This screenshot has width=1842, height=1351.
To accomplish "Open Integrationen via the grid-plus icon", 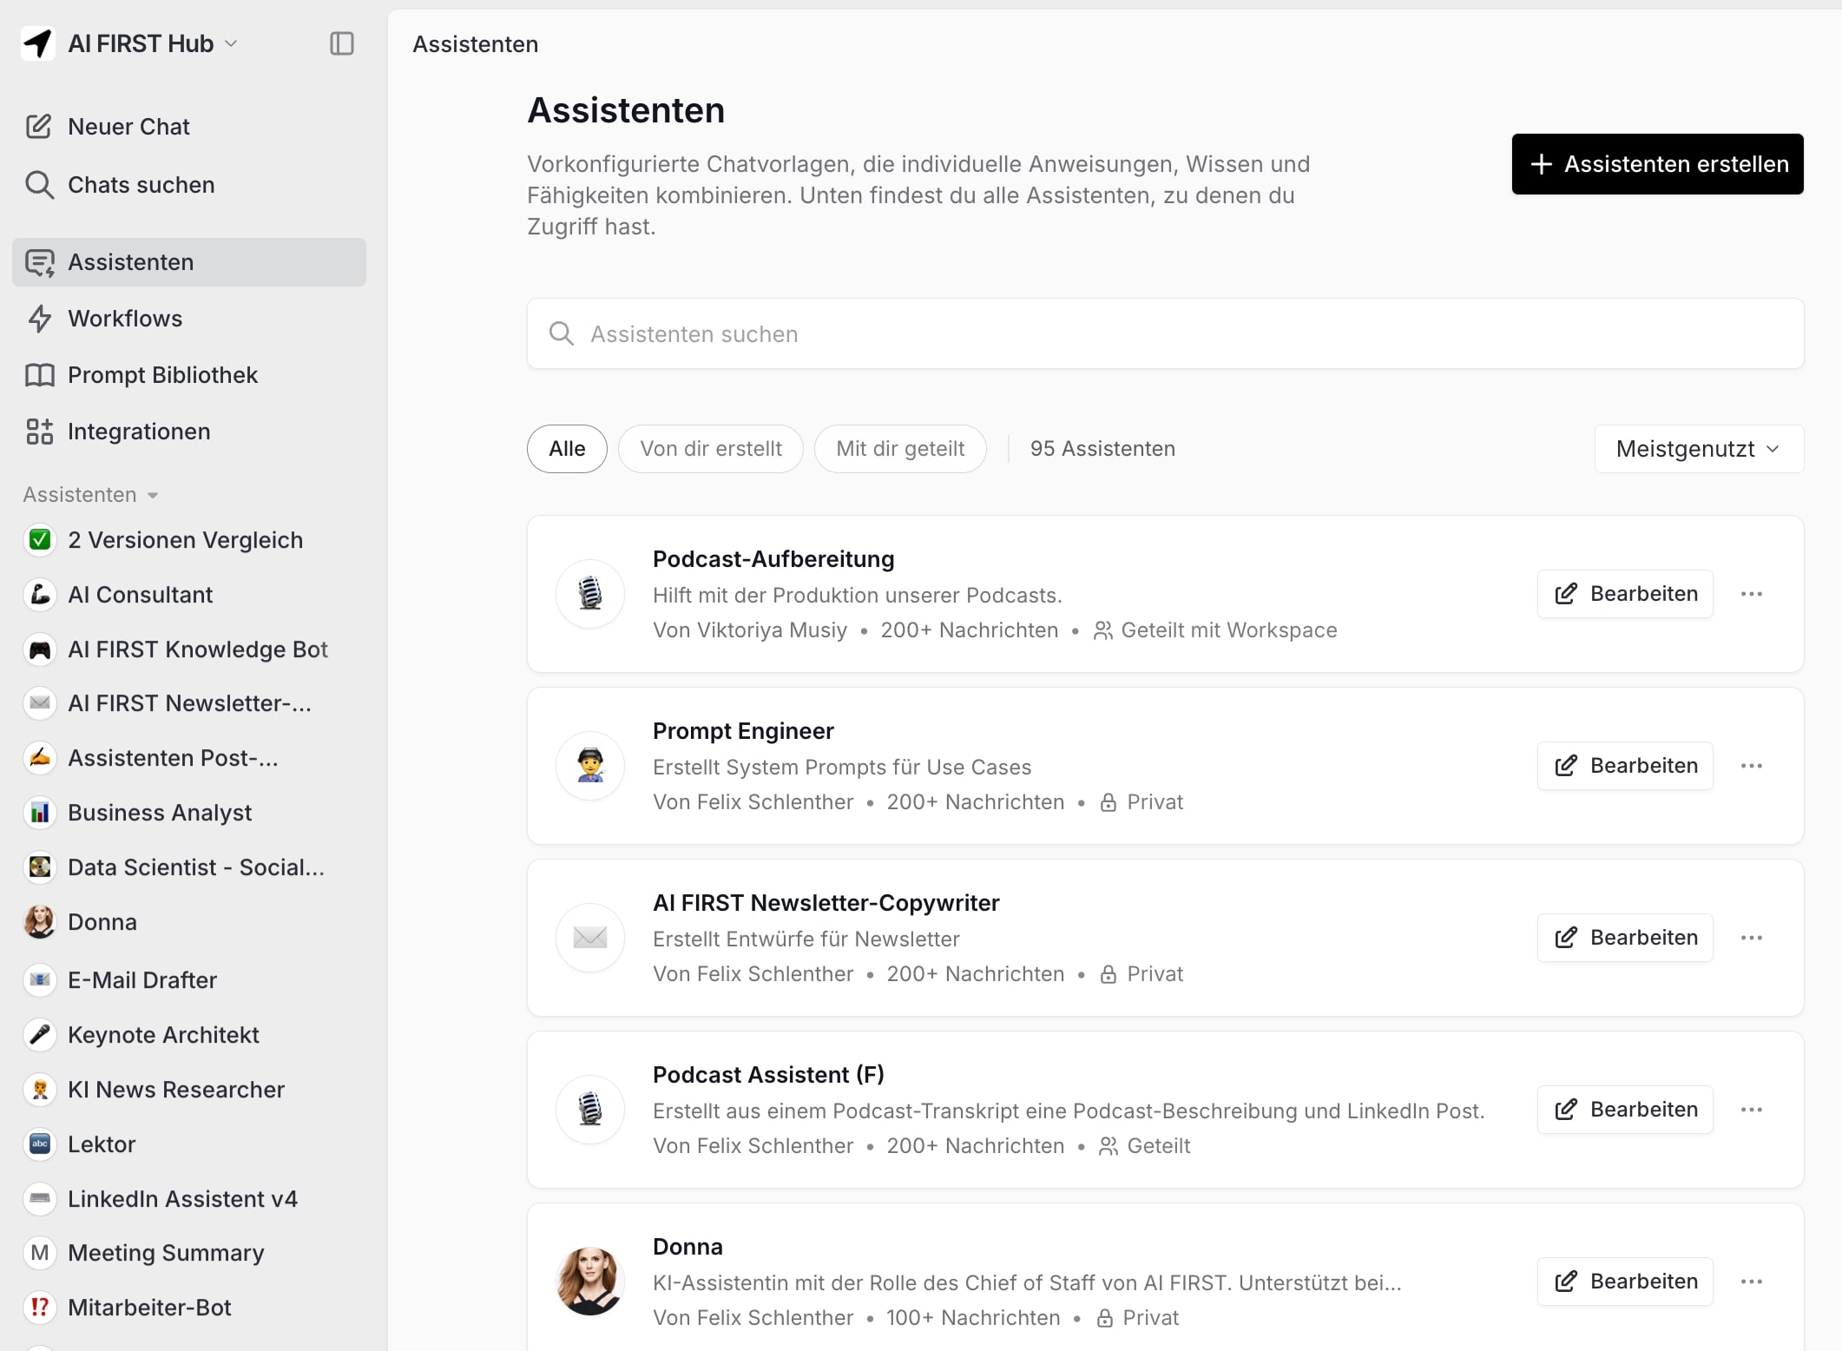I will click(39, 432).
